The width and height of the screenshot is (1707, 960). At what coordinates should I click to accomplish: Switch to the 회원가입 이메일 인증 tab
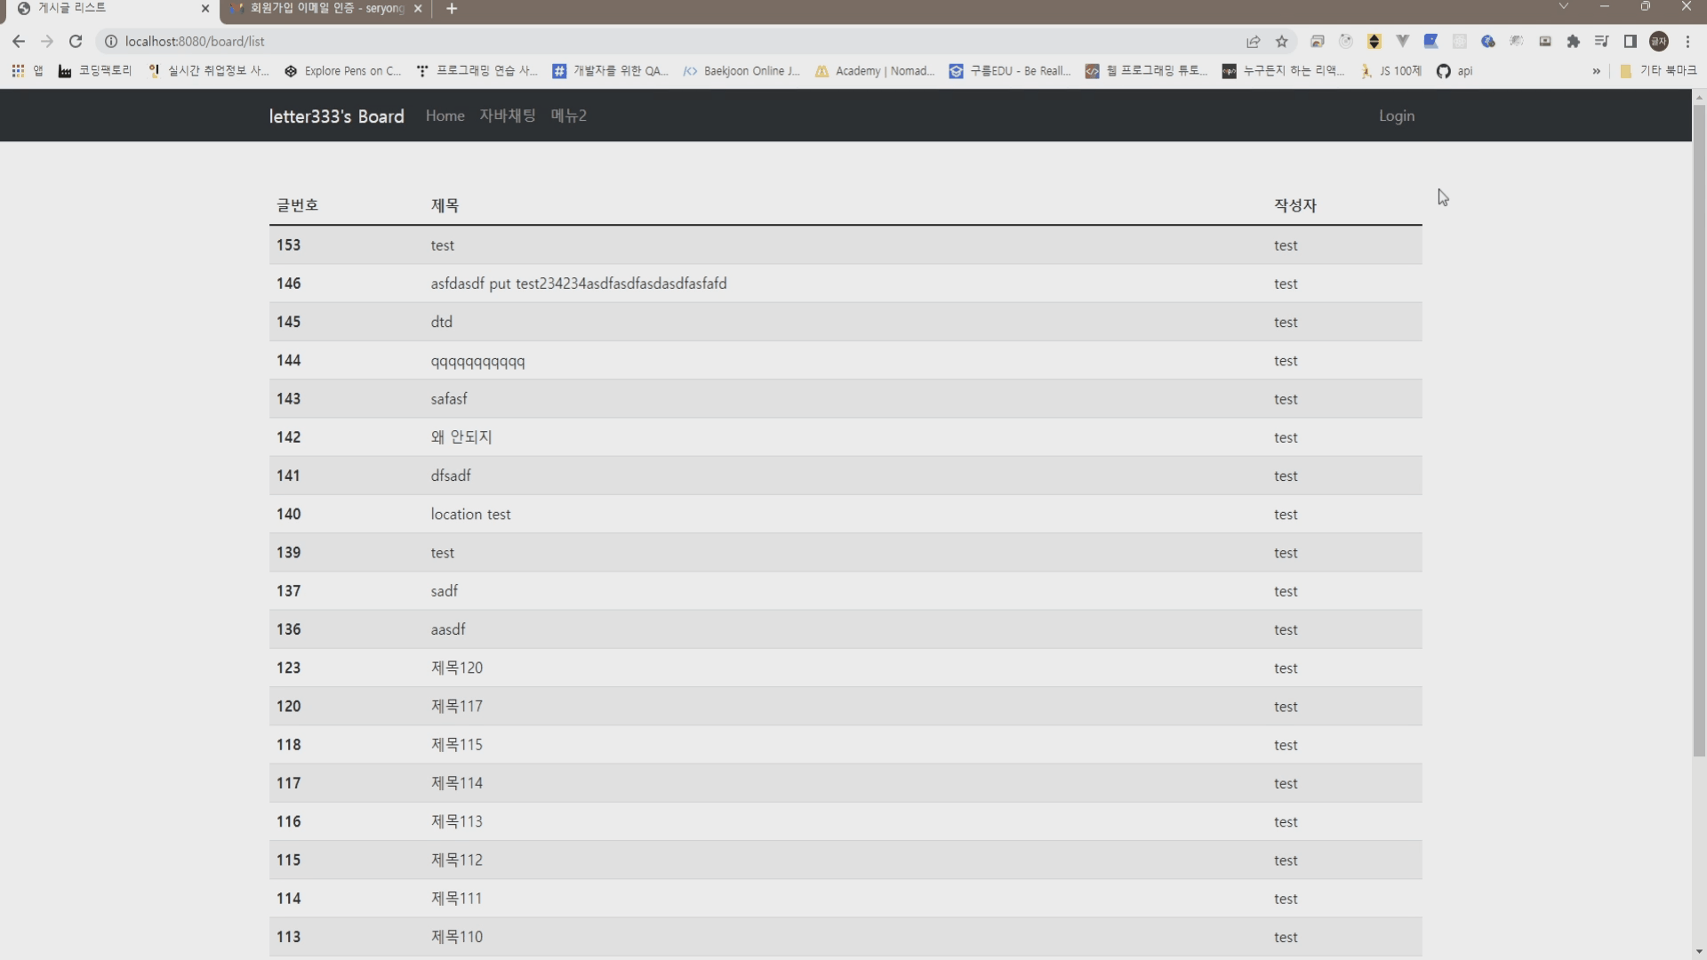pyautogui.click(x=325, y=9)
